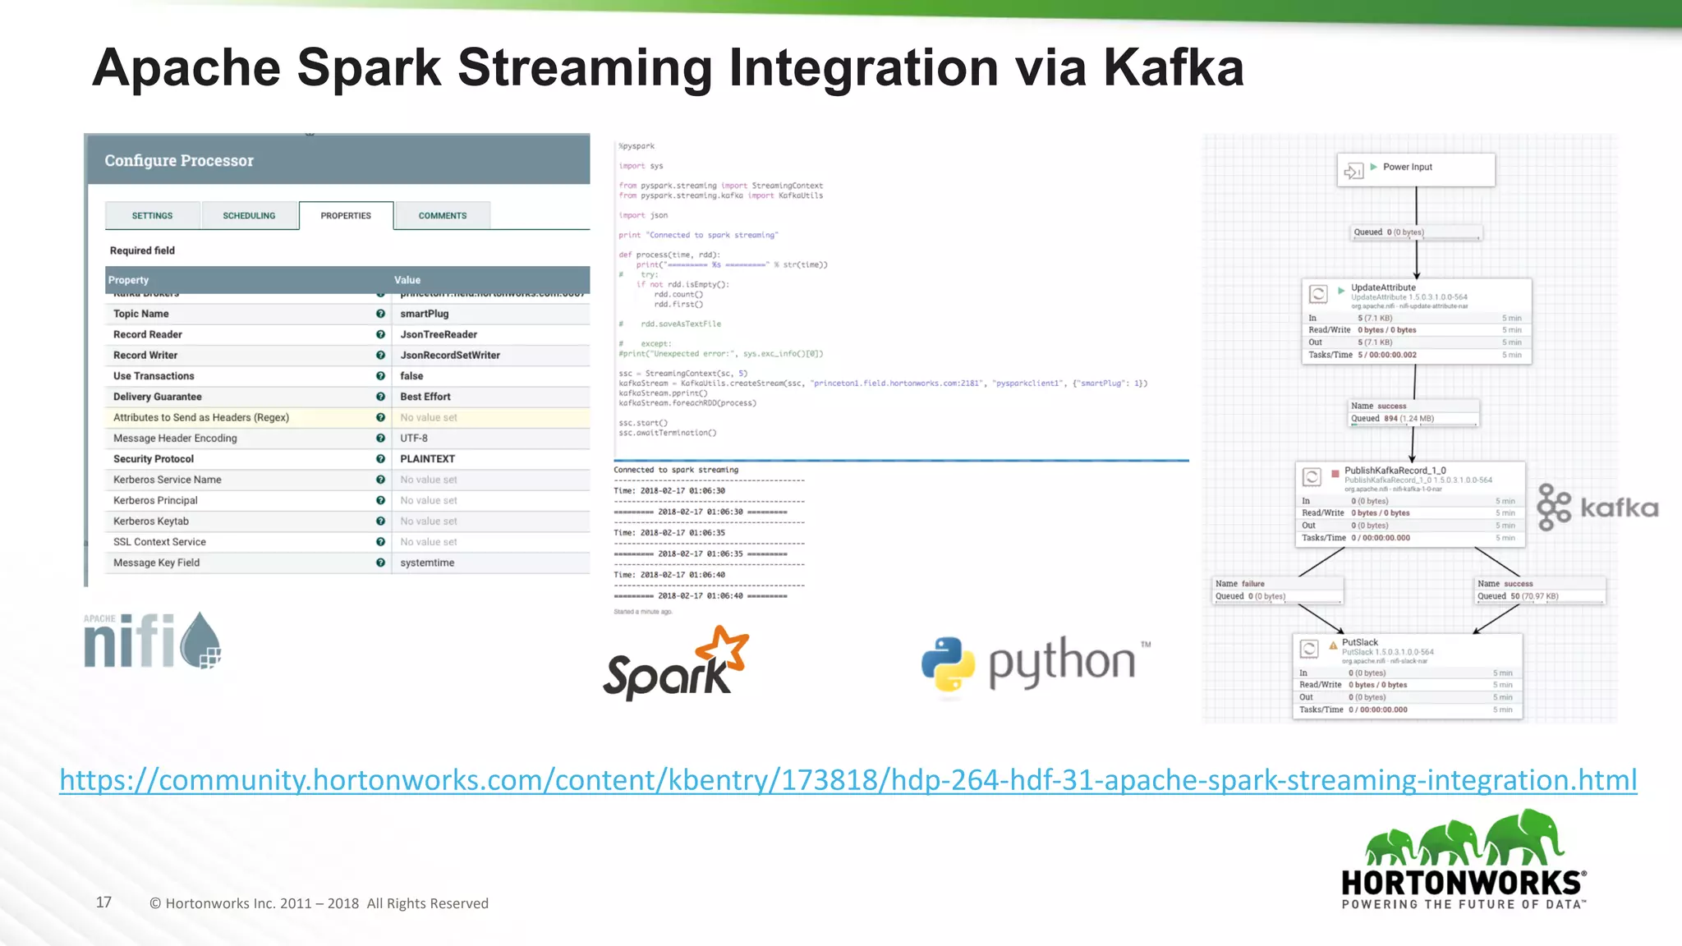Click the UTF-8 encoding value

click(414, 438)
